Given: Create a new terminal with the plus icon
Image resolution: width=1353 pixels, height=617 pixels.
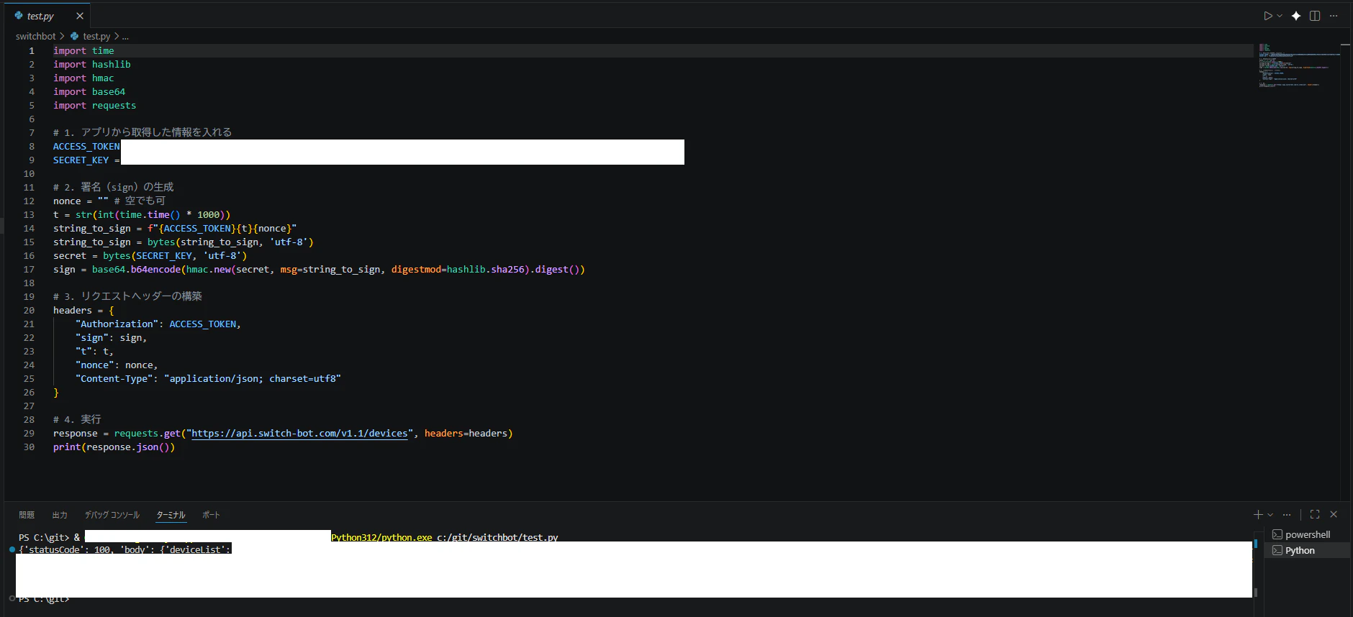Looking at the screenshot, I should 1258,515.
